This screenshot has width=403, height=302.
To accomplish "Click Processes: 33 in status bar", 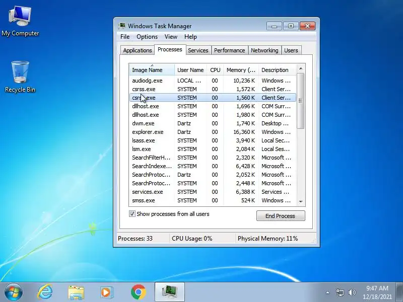I will [x=135, y=239].
